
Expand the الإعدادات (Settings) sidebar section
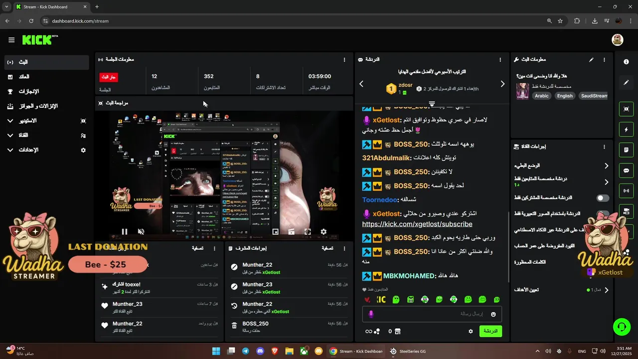click(x=47, y=150)
